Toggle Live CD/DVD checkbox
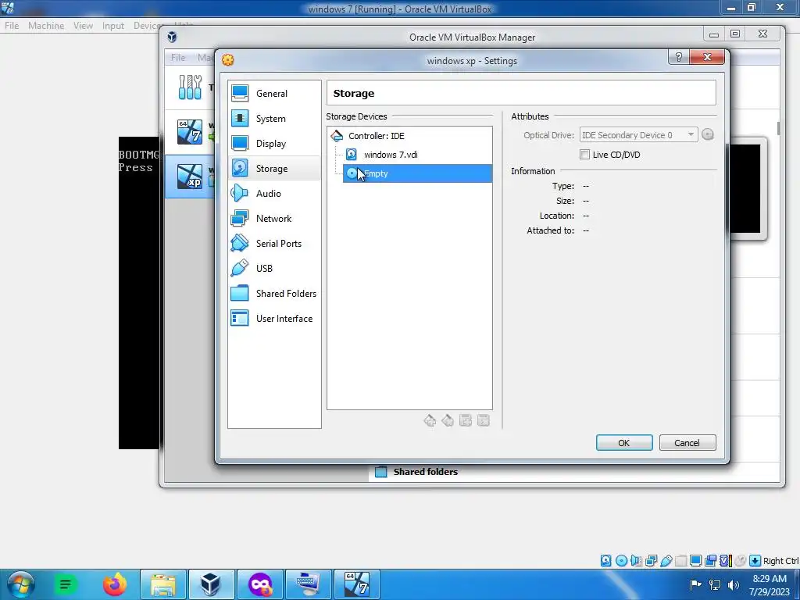The height and width of the screenshot is (600, 800). point(584,155)
